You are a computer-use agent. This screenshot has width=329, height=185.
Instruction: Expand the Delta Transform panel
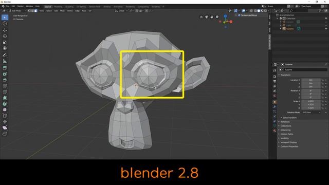click(289, 118)
